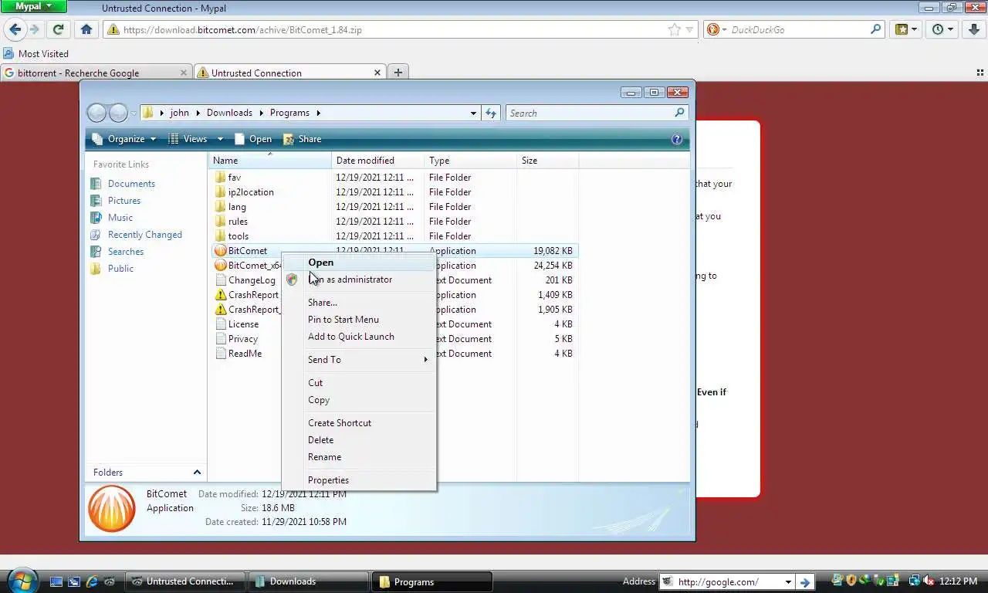Choose Cut in the context menu

(359, 383)
